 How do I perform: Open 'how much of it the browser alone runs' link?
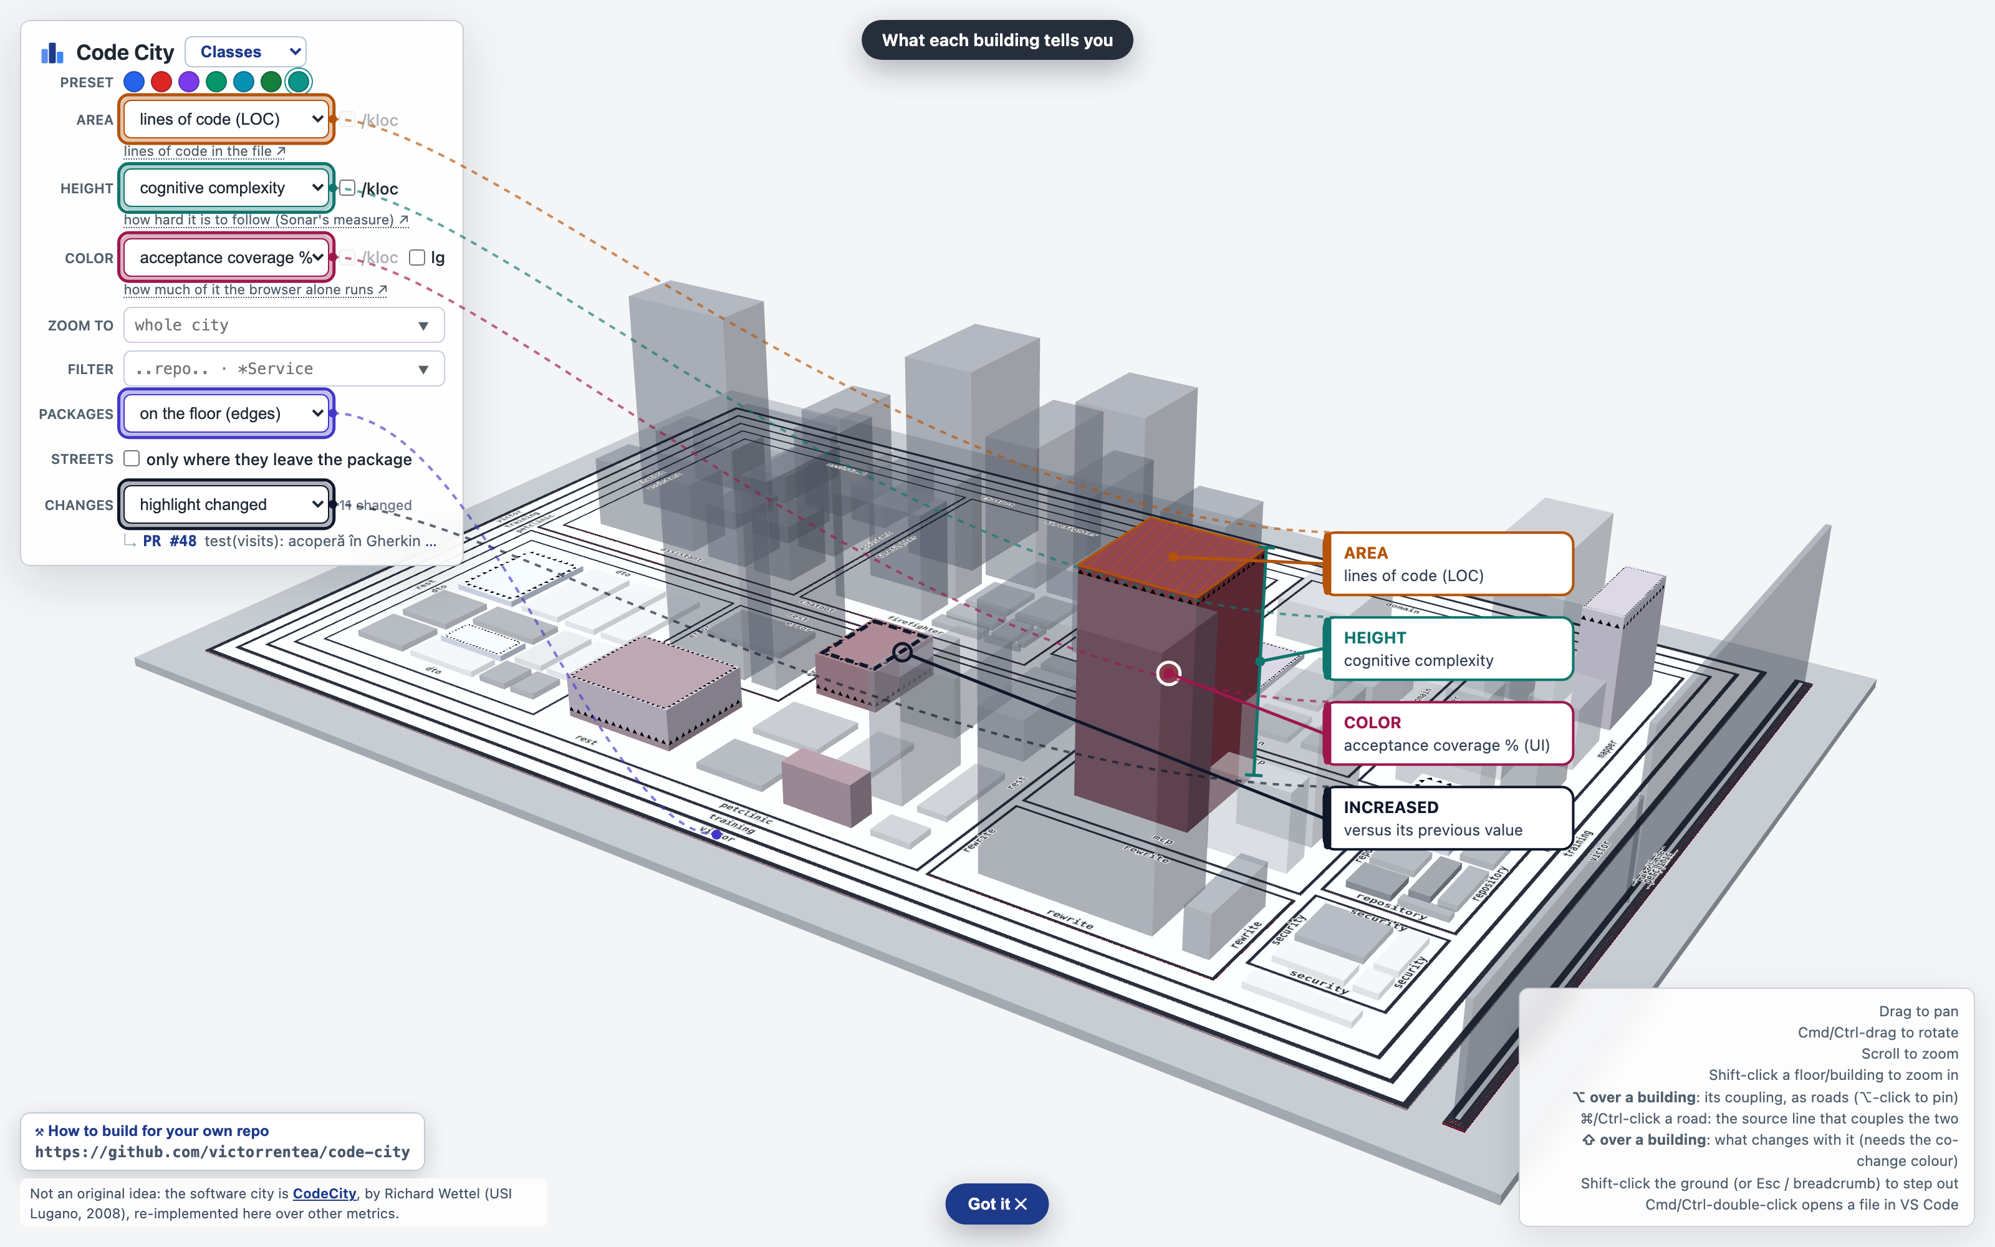tap(256, 289)
